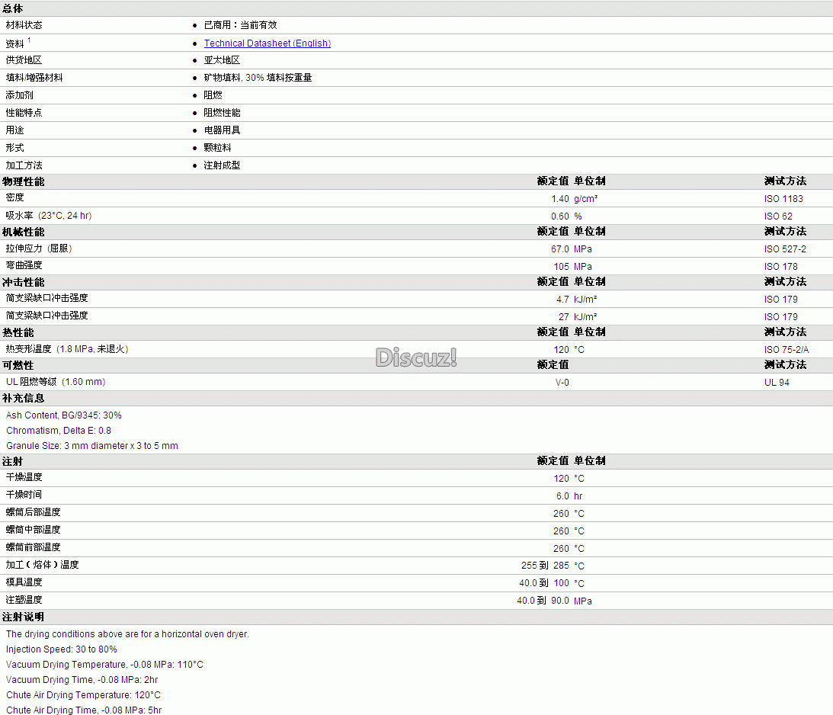
Task: Click the Vacuum Drying Time line
Action: [82, 681]
